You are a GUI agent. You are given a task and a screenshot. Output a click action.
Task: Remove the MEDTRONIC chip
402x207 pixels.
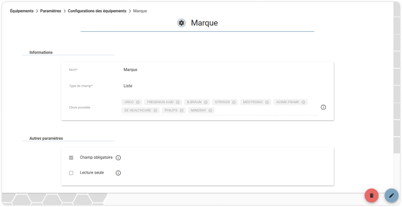[x=267, y=102]
